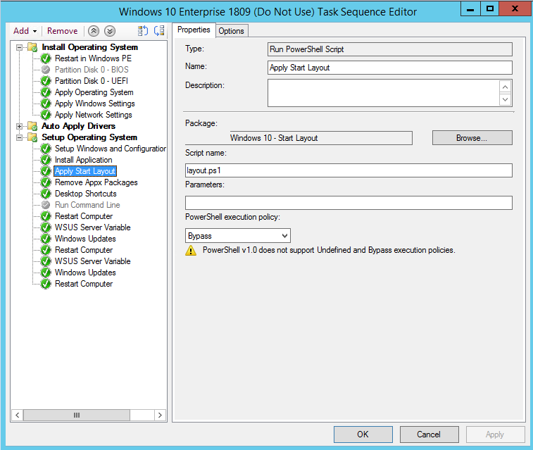
Task: Click green check icon beside Desktop Shortcuts
Action: pyautogui.click(x=46, y=194)
